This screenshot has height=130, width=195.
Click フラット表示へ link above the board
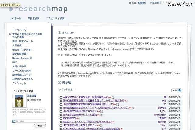point(67,89)
